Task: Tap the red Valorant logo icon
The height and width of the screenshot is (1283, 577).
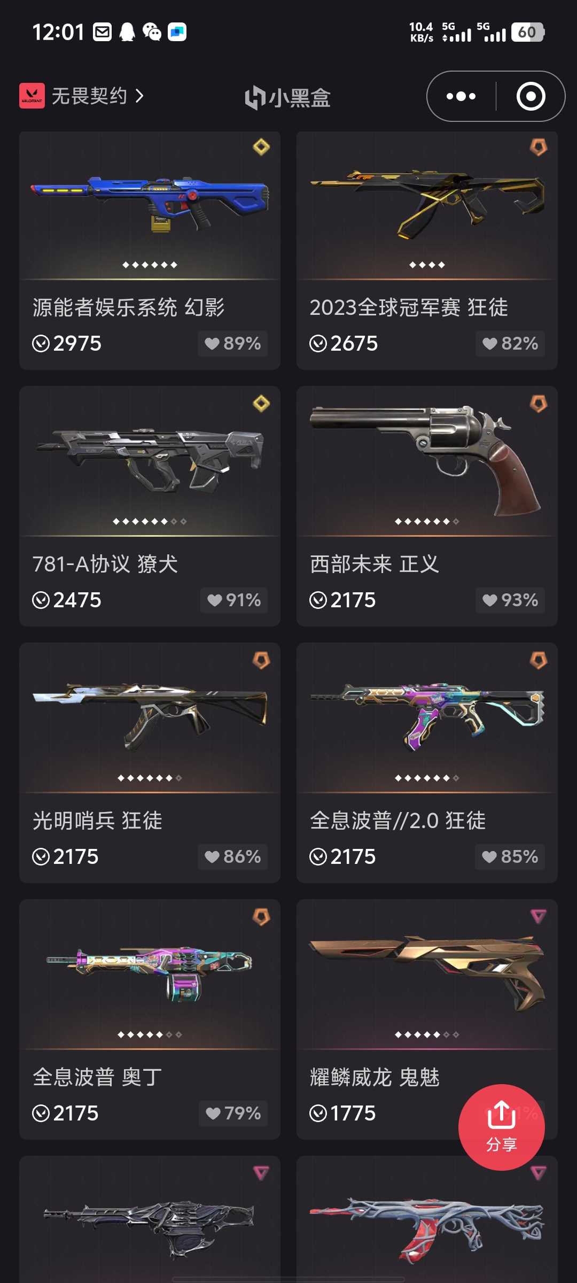Action: coord(32,96)
